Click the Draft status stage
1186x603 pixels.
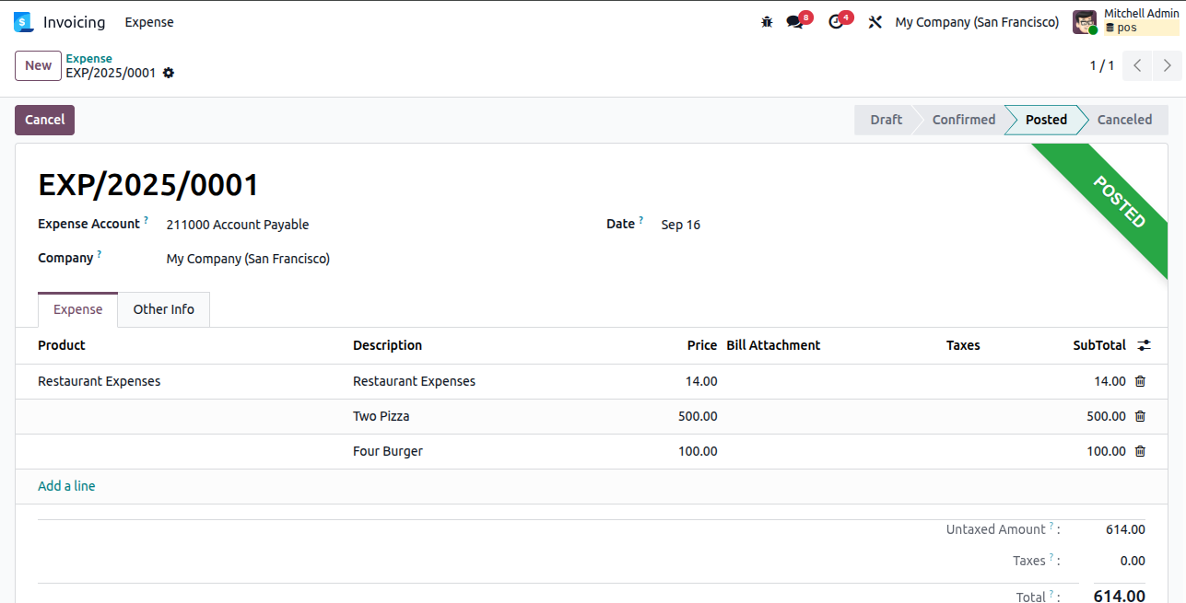click(x=886, y=120)
